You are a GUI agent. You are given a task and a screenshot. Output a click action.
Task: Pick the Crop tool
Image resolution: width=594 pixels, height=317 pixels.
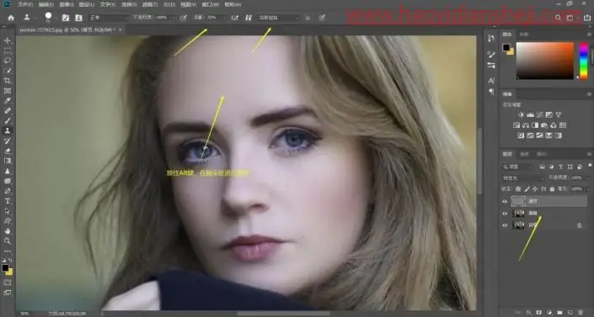8,81
